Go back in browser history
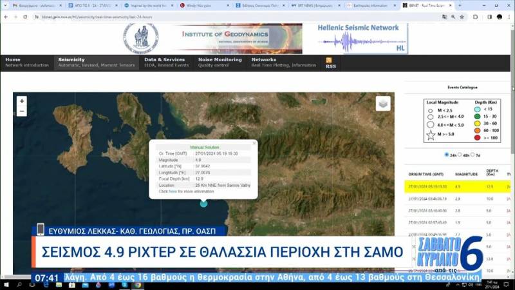Screen dimensions: 515x290 [6, 17]
